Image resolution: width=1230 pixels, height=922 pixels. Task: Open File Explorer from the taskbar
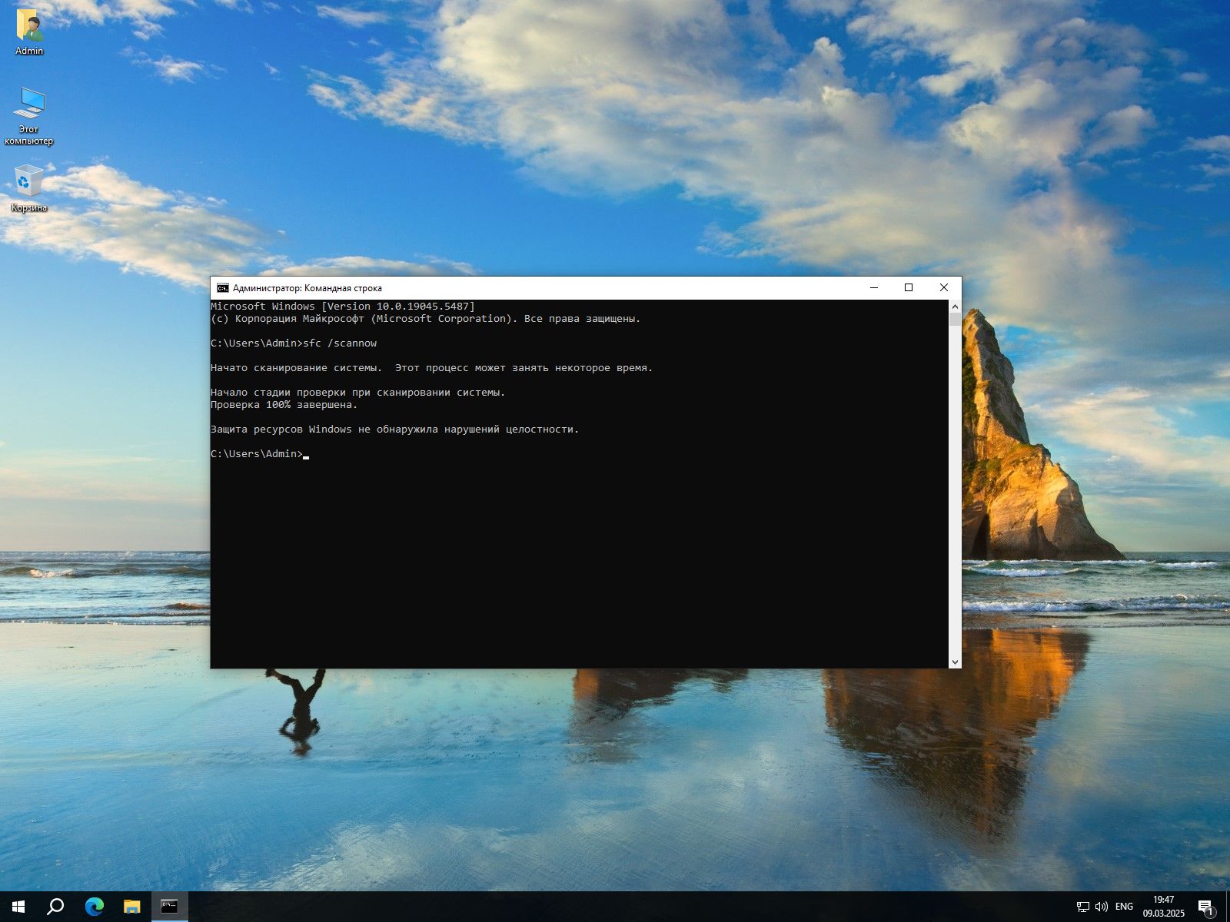[131, 907]
